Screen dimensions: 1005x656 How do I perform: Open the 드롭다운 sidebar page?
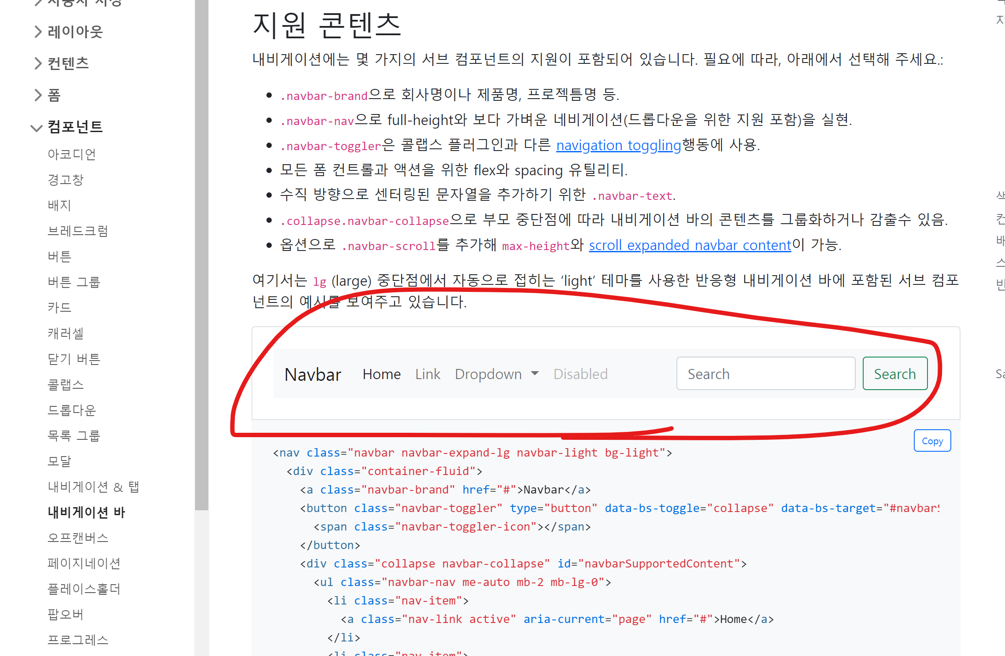pos(72,410)
